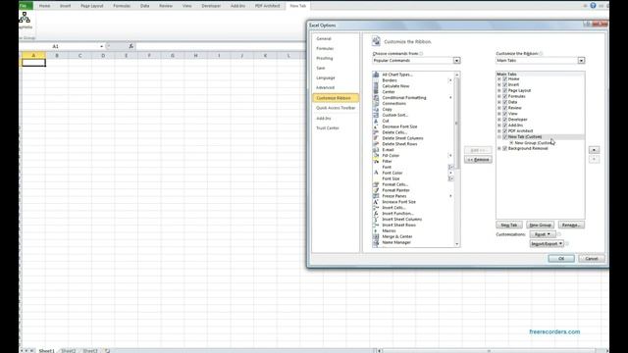Click the Remove button
The height and width of the screenshot is (353, 628).
pos(478,160)
